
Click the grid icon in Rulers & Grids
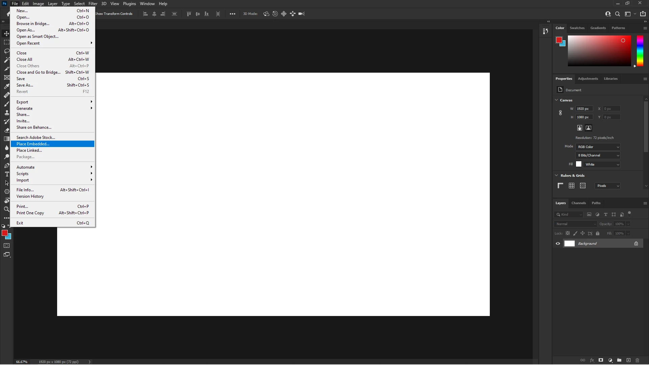[x=572, y=186]
